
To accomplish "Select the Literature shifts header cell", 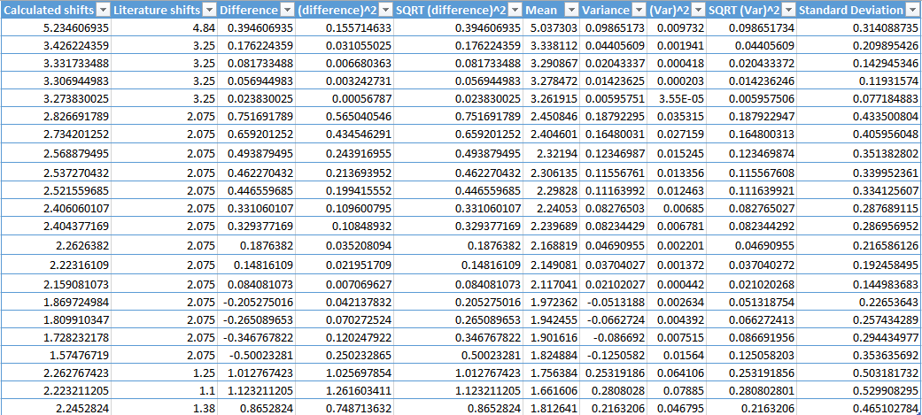I will click(164, 10).
